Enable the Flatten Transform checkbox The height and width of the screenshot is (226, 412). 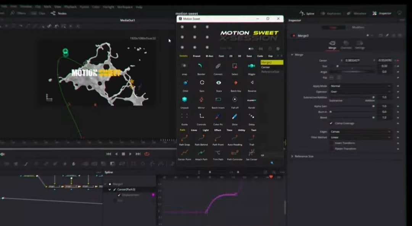click(332, 149)
